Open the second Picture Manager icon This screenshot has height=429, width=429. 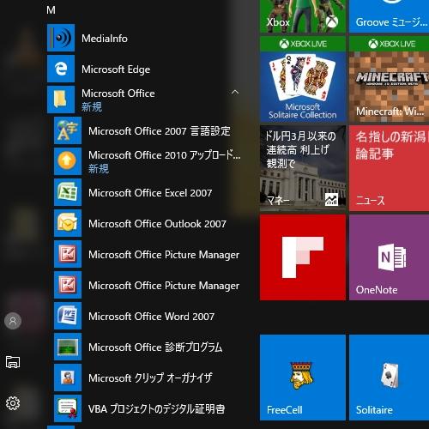click(68, 285)
